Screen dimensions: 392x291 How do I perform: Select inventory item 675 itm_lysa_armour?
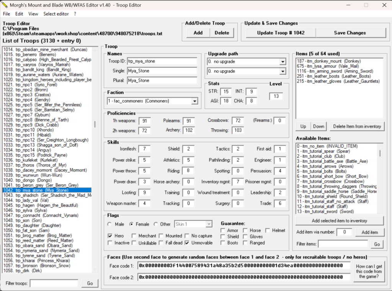(x=339, y=66)
